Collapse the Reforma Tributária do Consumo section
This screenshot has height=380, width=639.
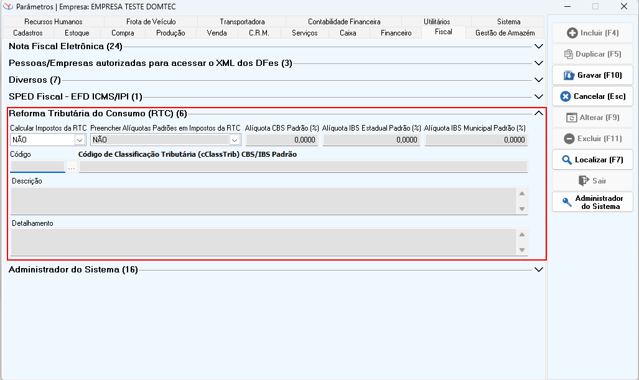pos(539,113)
